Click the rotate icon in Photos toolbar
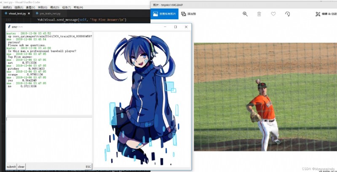 (287, 14)
